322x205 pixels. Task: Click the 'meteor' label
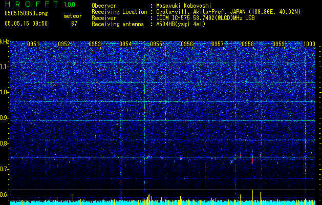point(73,16)
